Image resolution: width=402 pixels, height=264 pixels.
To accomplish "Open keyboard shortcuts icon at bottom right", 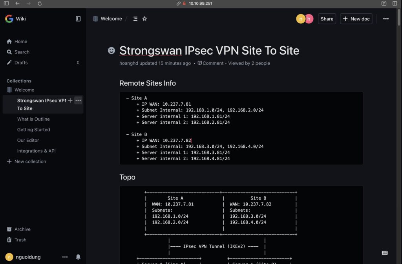I will click(385, 253).
